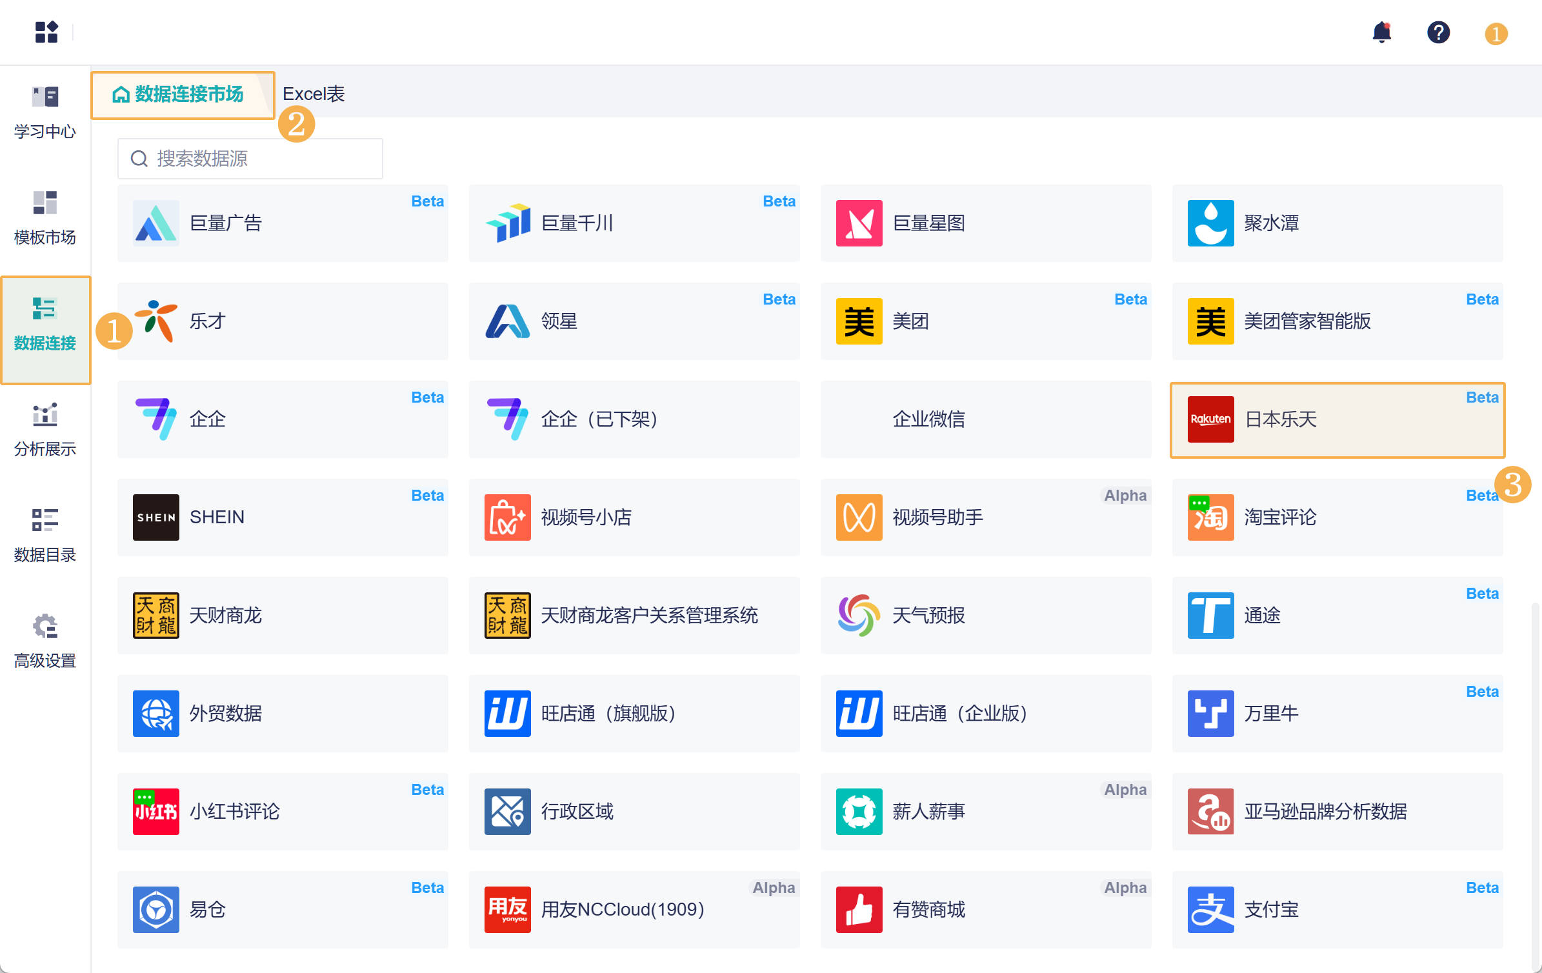Click the SHEIN black logo icon
The height and width of the screenshot is (973, 1542).
156,517
